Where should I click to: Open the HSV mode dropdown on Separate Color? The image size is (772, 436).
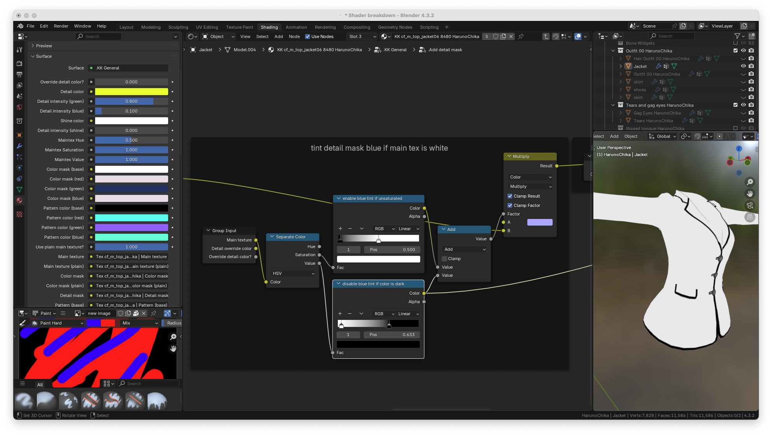(293, 273)
